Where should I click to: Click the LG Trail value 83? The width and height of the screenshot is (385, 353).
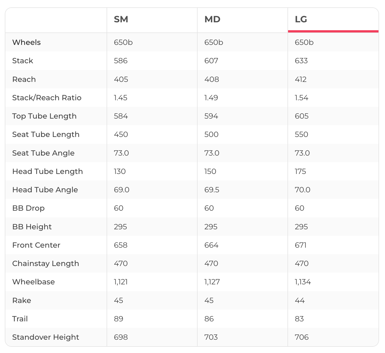pos(299,319)
